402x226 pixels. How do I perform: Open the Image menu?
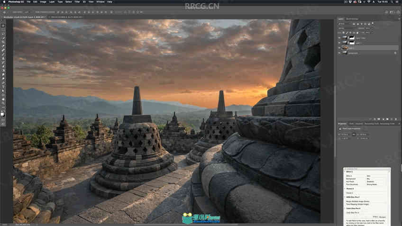click(x=43, y=2)
